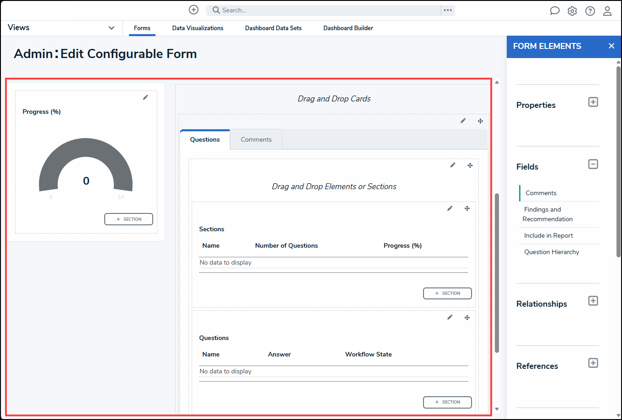Screen dimensions: 622x420
Task: Open the user profile icon
Action: click(607, 11)
